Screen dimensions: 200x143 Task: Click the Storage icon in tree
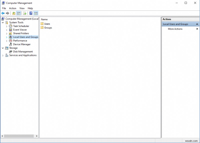7,48
